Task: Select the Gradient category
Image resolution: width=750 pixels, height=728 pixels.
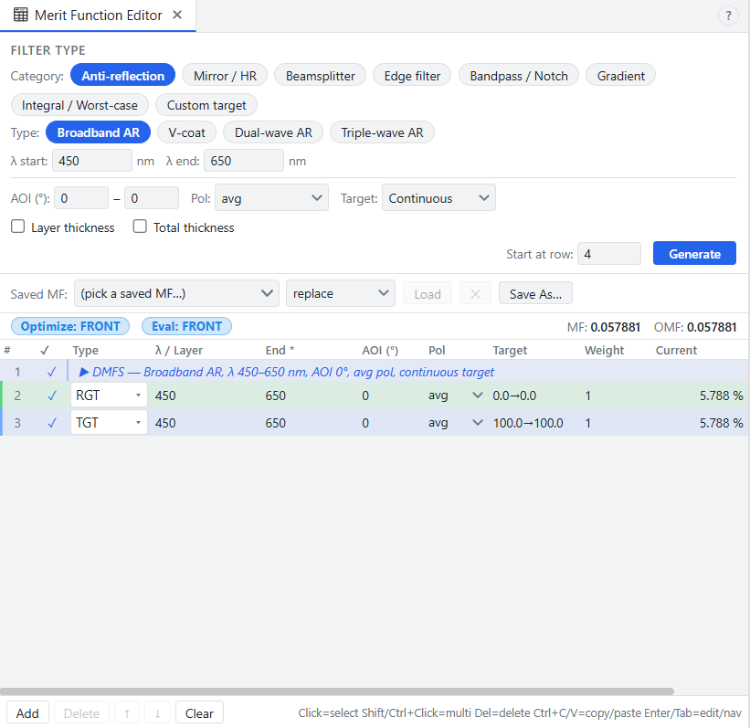Action: click(x=620, y=76)
